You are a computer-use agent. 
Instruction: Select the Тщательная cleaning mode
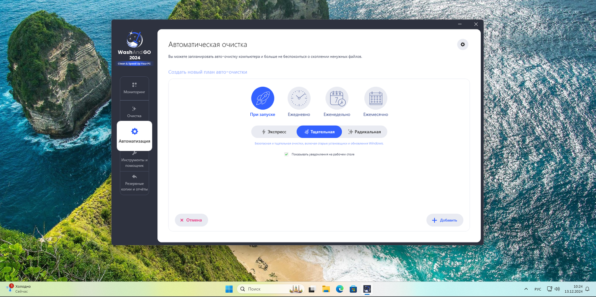[319, 132]
